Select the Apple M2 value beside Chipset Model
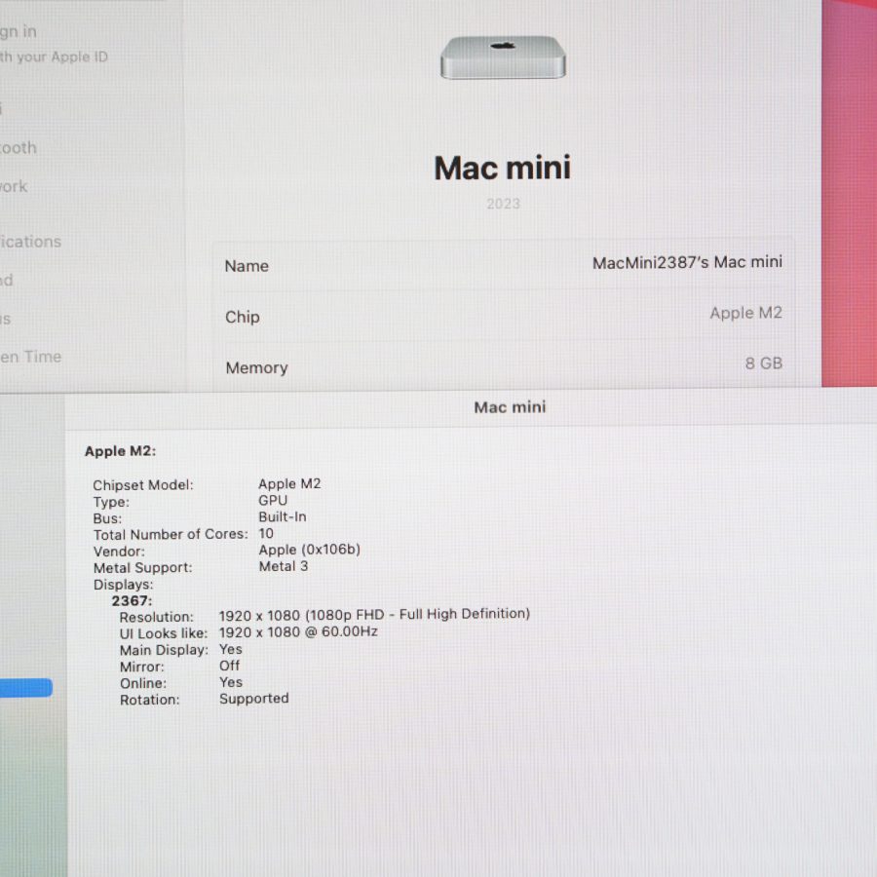The width and height of the screenshot is (877, 877). coord(289,483)
